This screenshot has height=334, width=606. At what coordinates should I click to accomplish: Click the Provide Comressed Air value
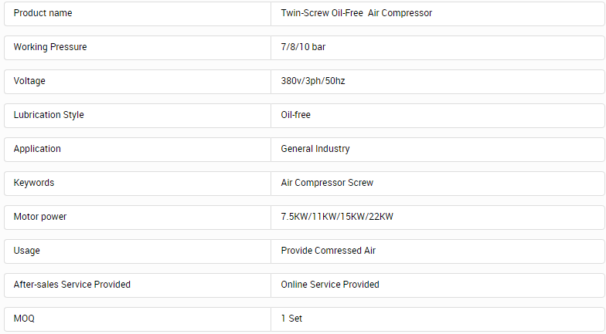click(x=328, y=251)
